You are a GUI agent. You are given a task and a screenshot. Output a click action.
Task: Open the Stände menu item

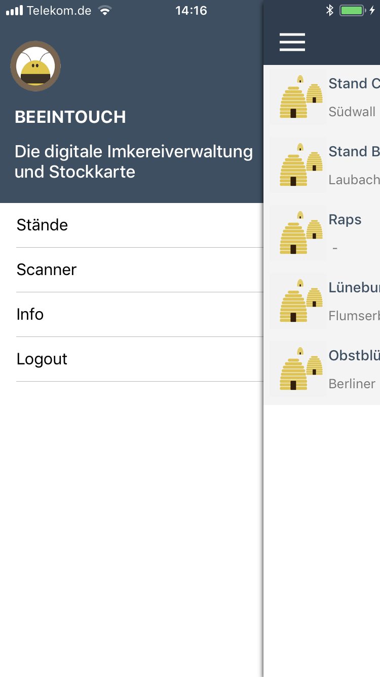140,225
